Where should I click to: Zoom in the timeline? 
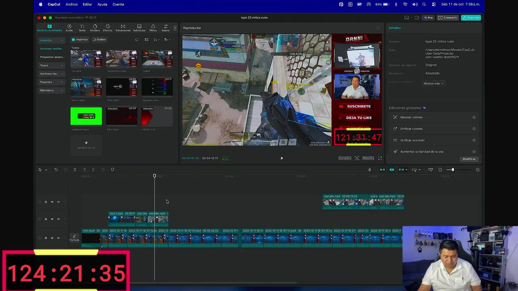478,170
